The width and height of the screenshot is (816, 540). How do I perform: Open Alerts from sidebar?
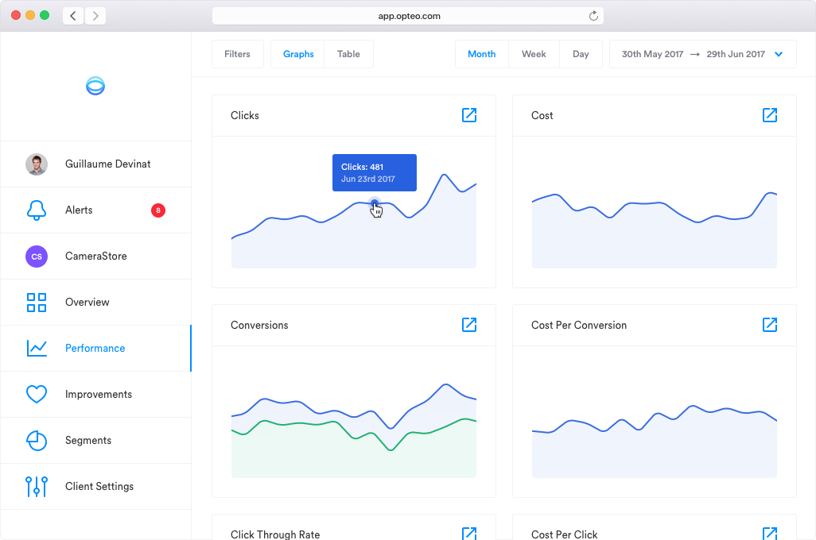click(x=95, y=210)
